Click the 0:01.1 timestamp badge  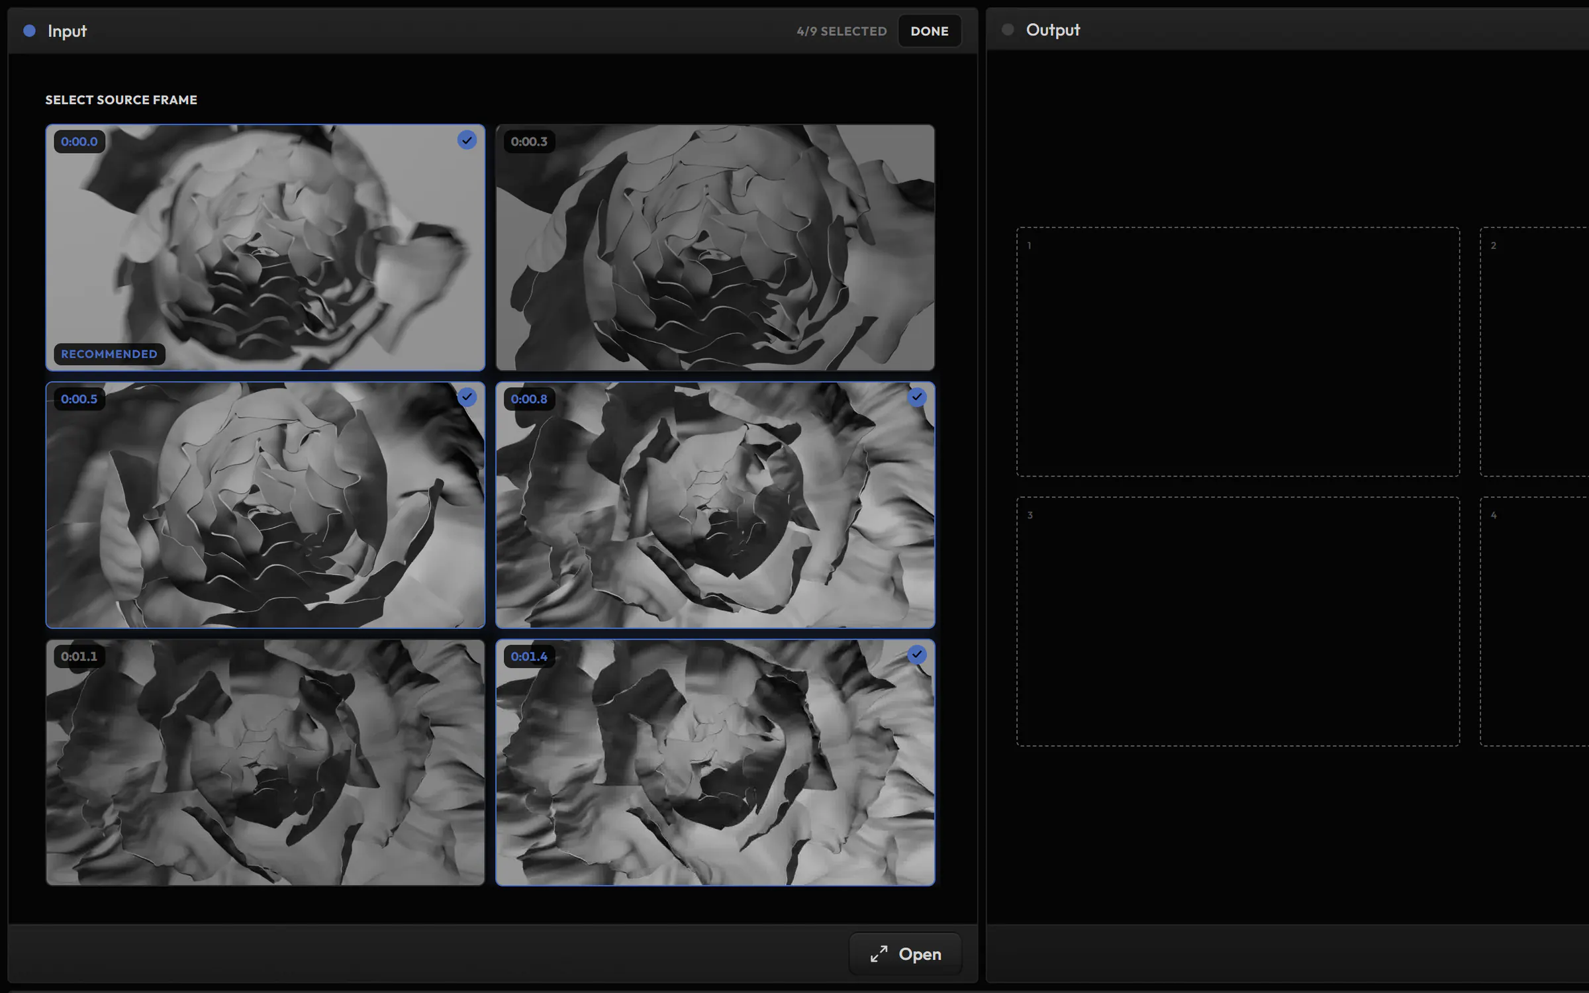pyautogui.click(x=79, y=657)
